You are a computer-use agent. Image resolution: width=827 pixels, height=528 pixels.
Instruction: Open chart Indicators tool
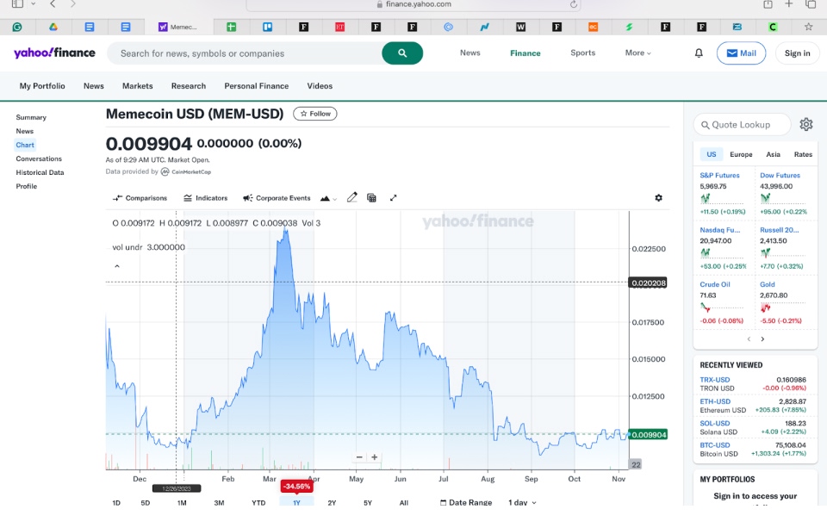point(206,198)
